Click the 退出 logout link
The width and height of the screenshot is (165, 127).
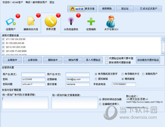[x=52, y=2]
